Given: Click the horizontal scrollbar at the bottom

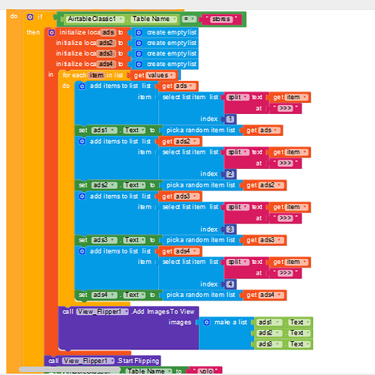Looking at the screenshot, I should pos(70,369).
